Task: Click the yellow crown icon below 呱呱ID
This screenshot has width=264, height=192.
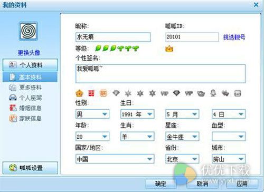Action: pos(169,49)
